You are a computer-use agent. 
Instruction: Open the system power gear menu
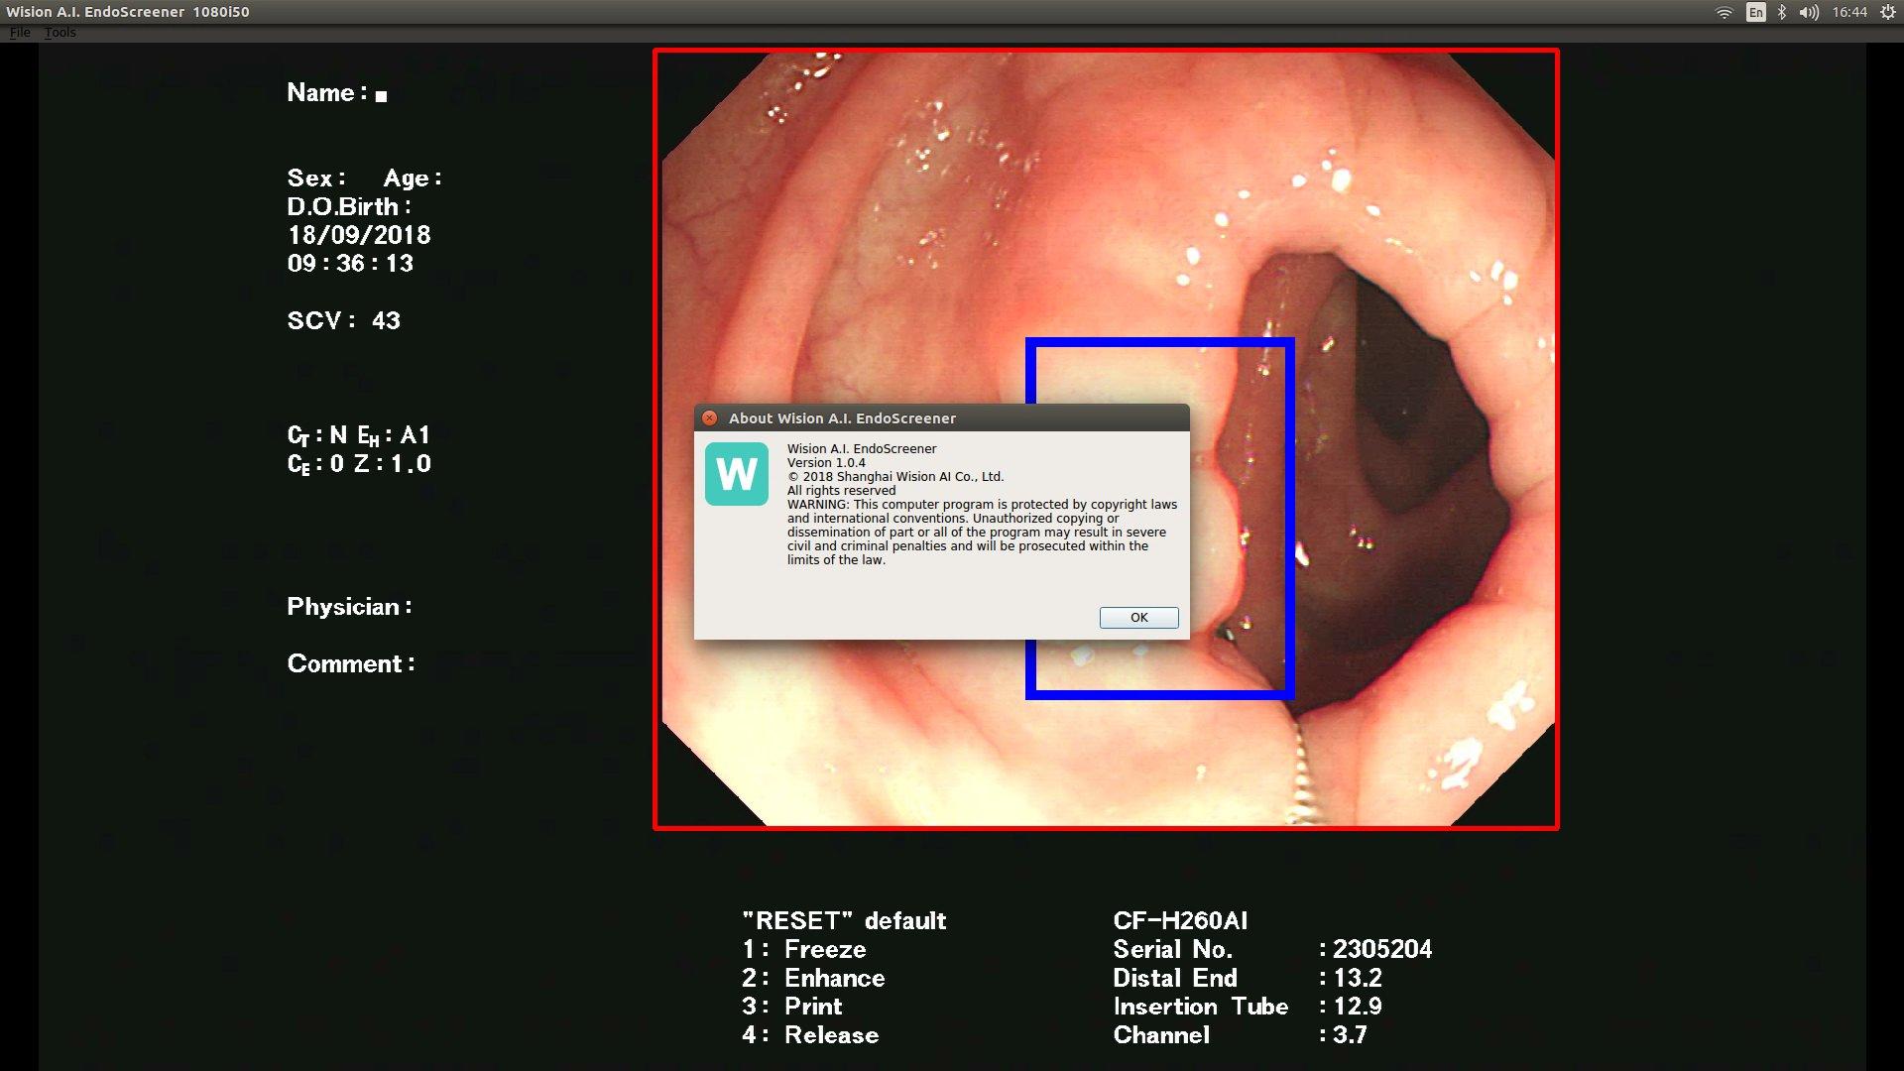(x=1887, y=12)
